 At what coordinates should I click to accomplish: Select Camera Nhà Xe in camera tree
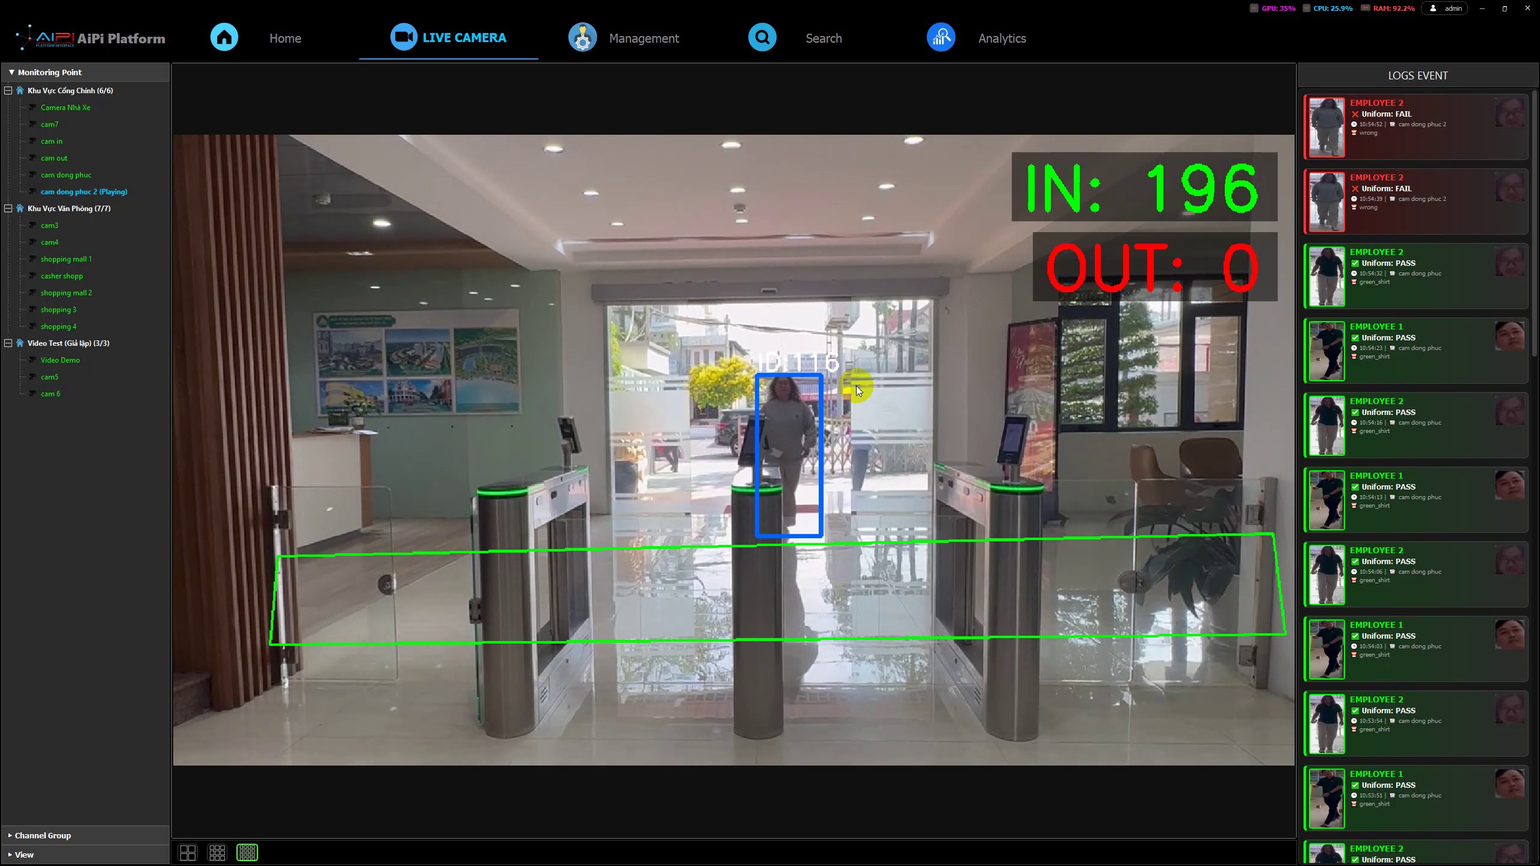point(66,108)
